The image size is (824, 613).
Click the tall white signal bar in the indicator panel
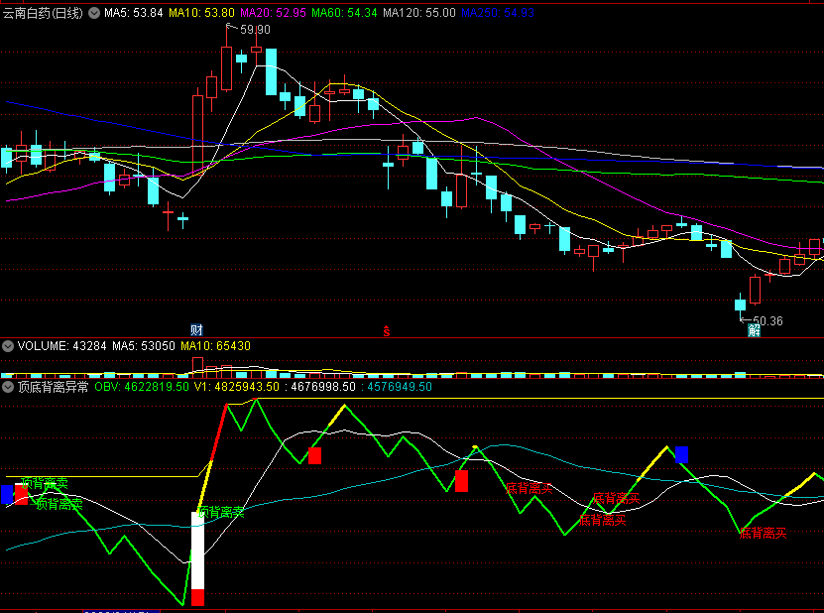pyautogui.click(x=197, y=551)
